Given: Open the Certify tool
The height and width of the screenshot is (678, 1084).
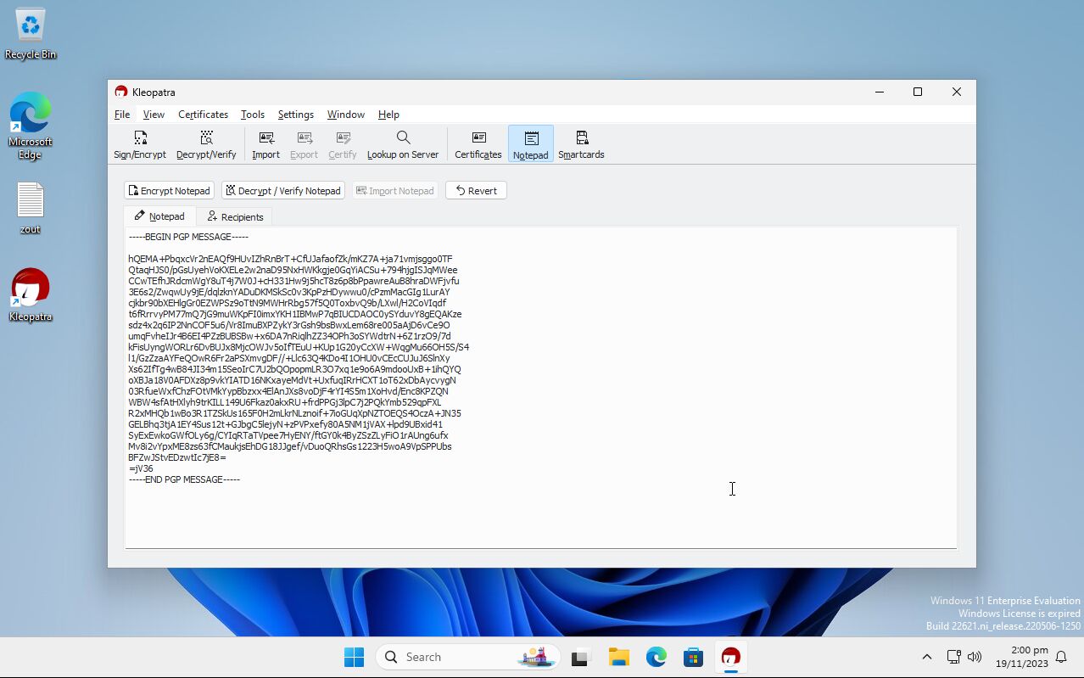Looking at the screenshot, I should click(342, 143).
